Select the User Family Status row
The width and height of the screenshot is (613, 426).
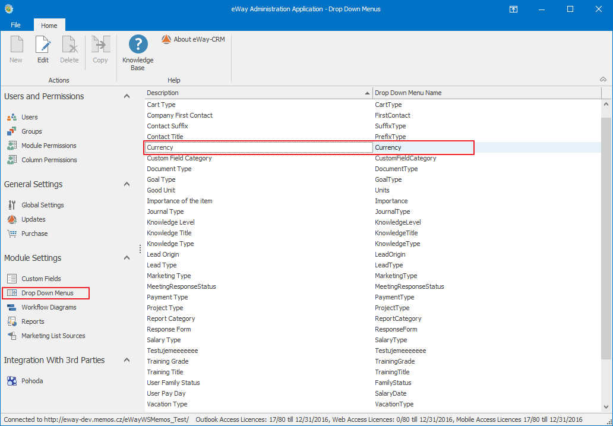click(x=372, y=383)
